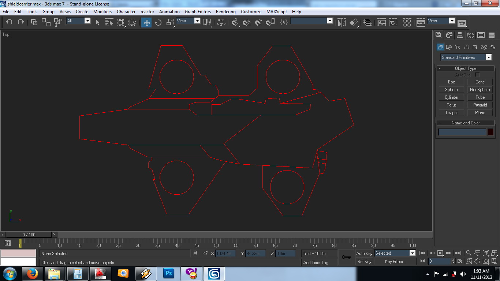Open the Utilities panel tab
This screenshot has width=500, height=281.
coord(492,35)
